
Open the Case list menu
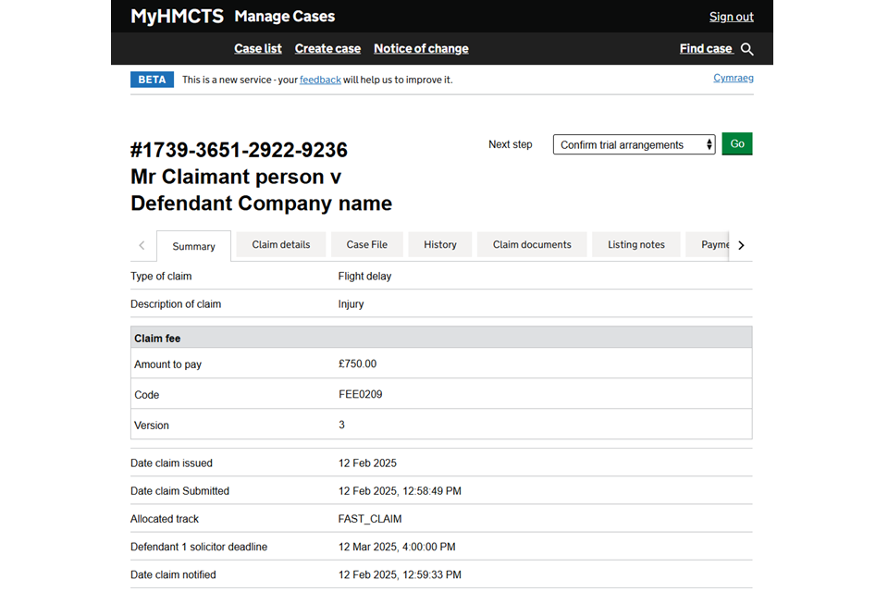coord(258,48)
